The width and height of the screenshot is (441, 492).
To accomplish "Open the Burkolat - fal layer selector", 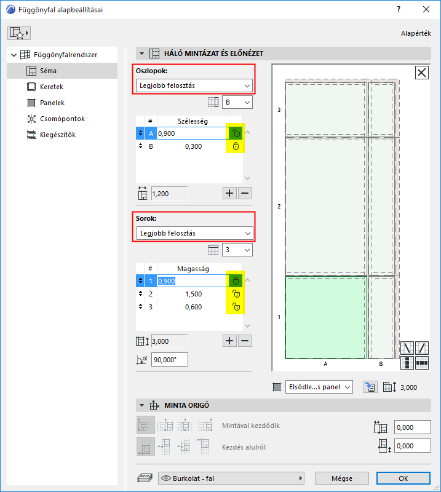I will click(231, 478).
